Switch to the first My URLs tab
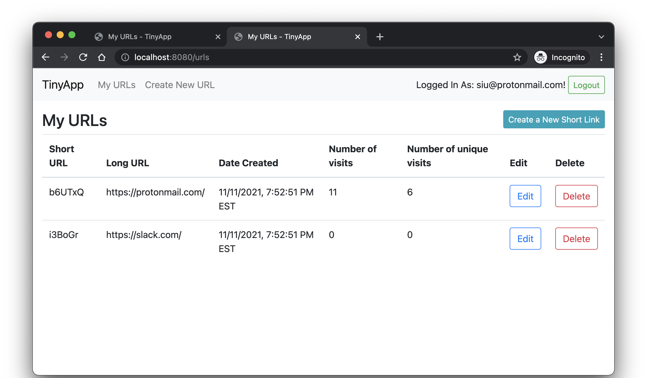The width and height of the screenshot is (647, 378). point(140,37)
